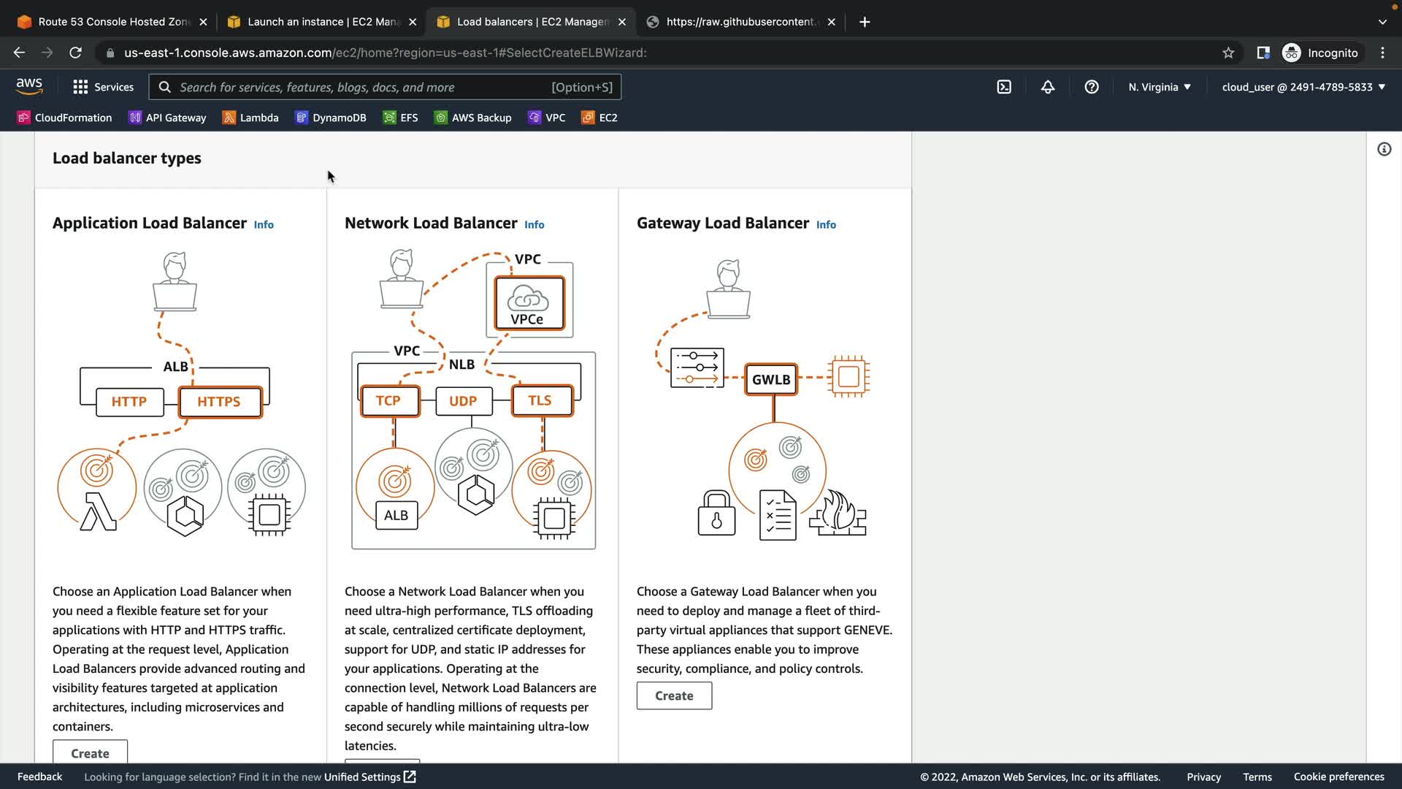The height and width of the screenshot is (789, 1402).
Task: Expand the N. Virginia region dropdown
Action: point(1160,87)
